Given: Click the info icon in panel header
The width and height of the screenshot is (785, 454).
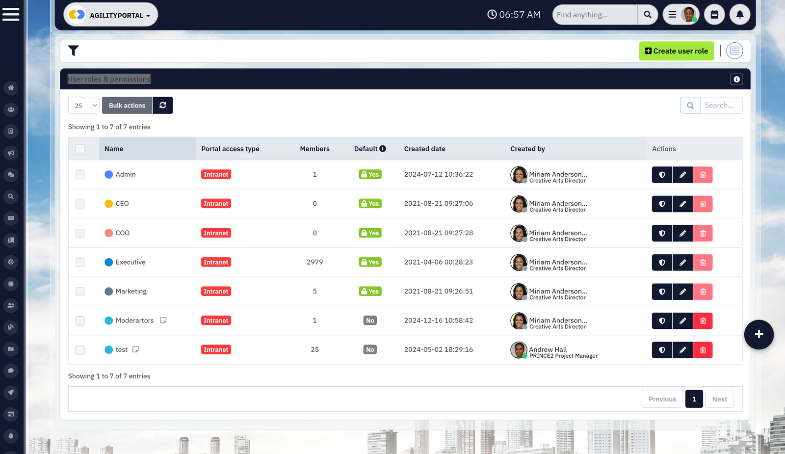Looking at the screenshot, I should [736, 80].
